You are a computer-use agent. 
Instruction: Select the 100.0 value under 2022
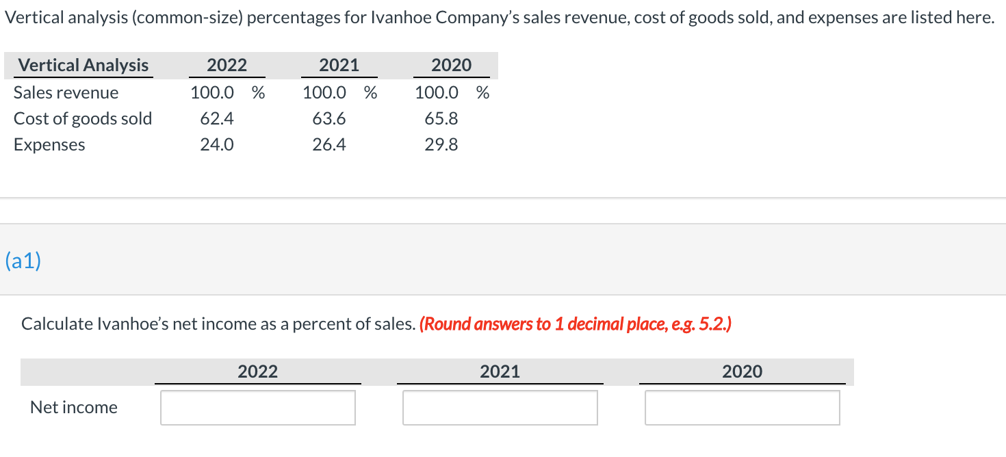[x=212, y=92]
